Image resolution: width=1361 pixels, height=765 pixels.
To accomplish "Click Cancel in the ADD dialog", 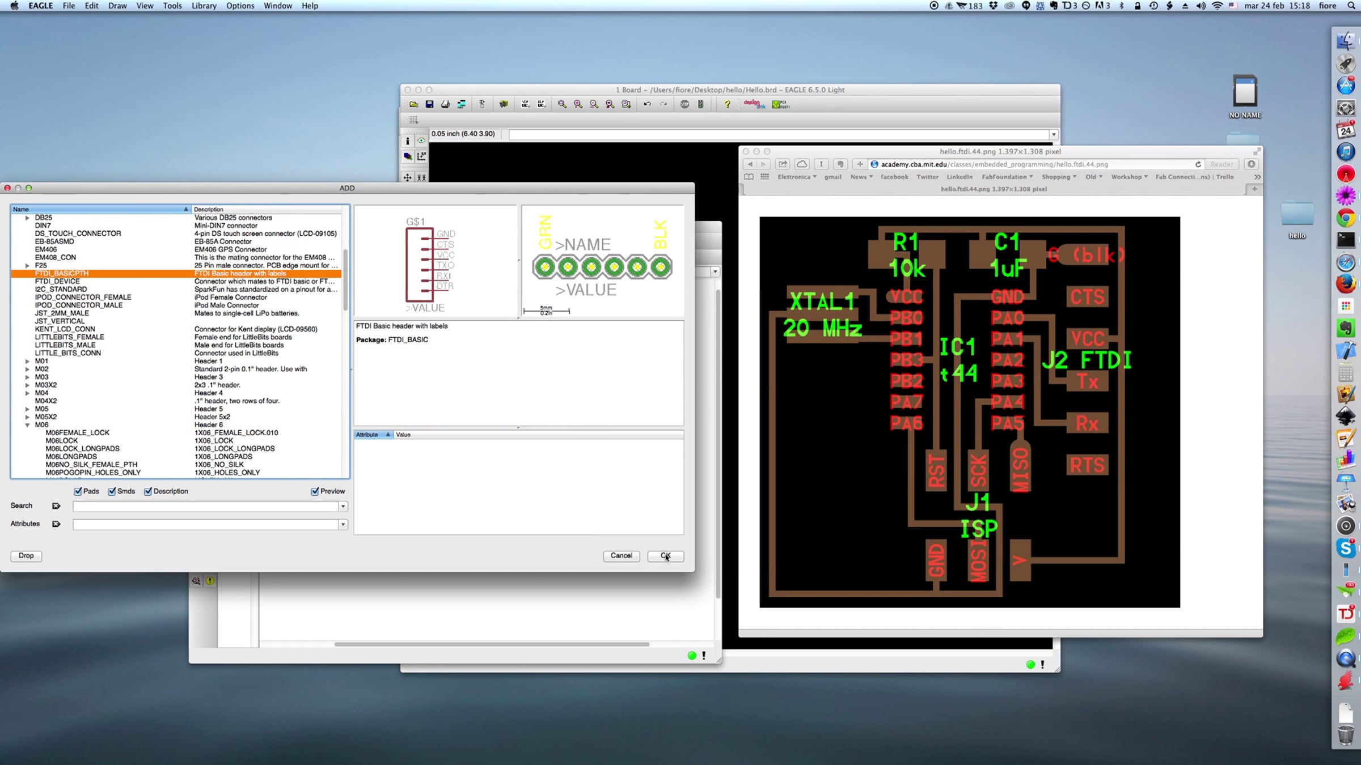I will click(621, 556).
